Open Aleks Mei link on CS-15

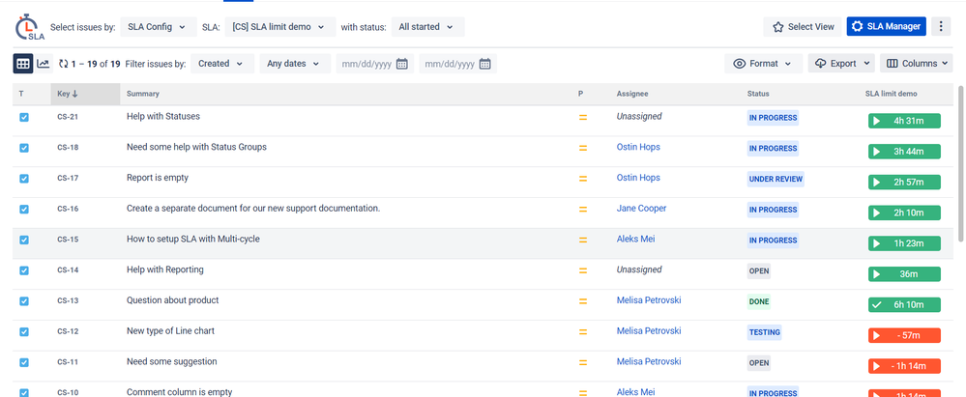click(636, 239)
